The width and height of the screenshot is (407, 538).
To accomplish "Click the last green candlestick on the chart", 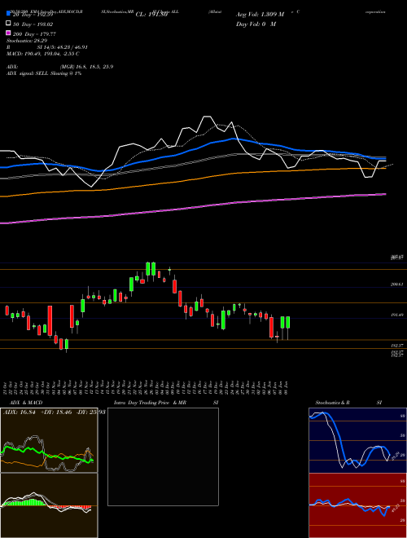I will point(288,323).
